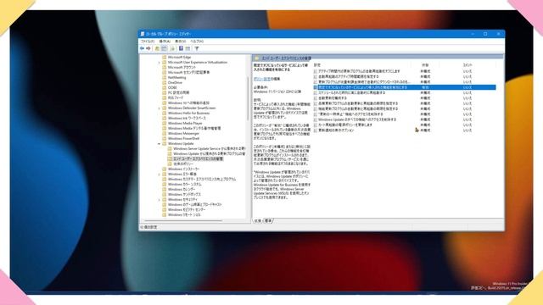The height and width of the screenshot is (305, 543).
Task: Select policy 品質更新プログラムの自動更新と再起動の期限を指定する
Action: tap(358, 103)
